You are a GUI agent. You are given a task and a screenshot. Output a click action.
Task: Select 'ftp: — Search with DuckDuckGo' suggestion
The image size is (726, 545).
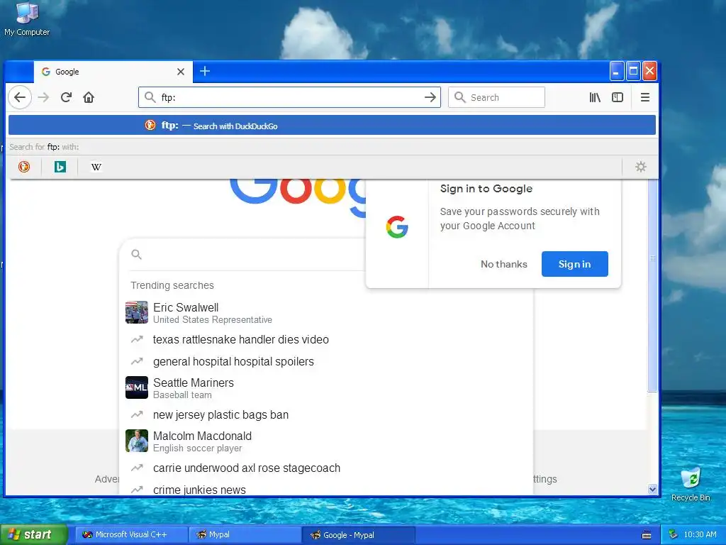point(332,125)
